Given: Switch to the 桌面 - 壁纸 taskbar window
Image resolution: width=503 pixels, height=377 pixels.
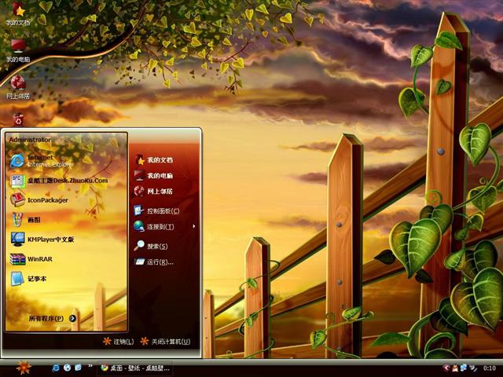Looking at the screenshot, I should (135, 368).
